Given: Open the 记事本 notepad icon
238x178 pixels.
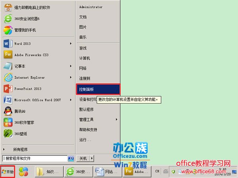Looking at the screenshot, I should 8,66.
